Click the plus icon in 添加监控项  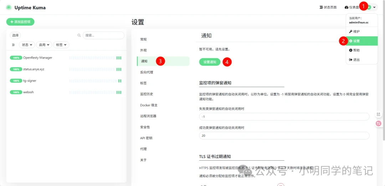point(12,22)
